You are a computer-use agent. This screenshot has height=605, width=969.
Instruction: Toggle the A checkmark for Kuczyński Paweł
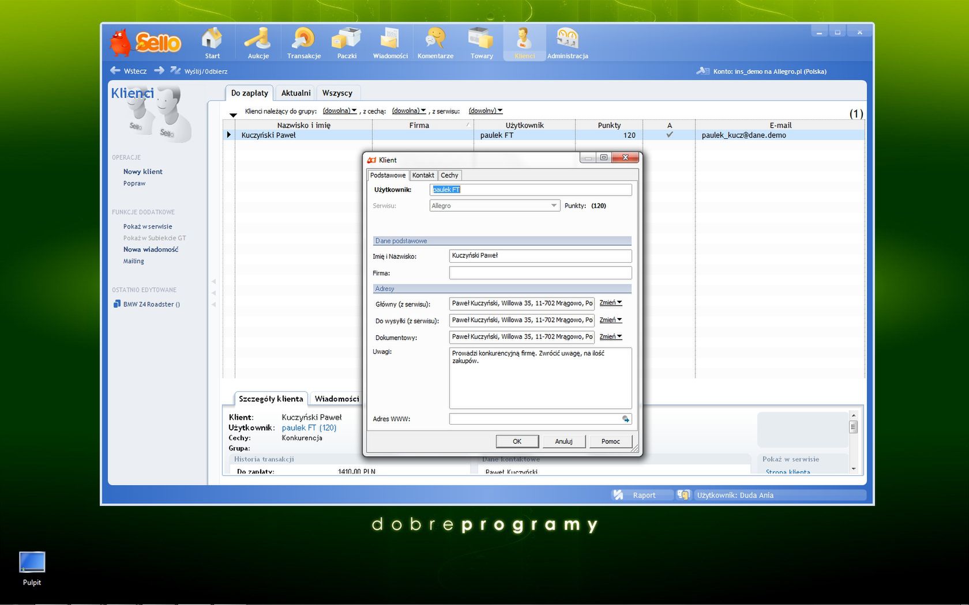click(670, 135)
